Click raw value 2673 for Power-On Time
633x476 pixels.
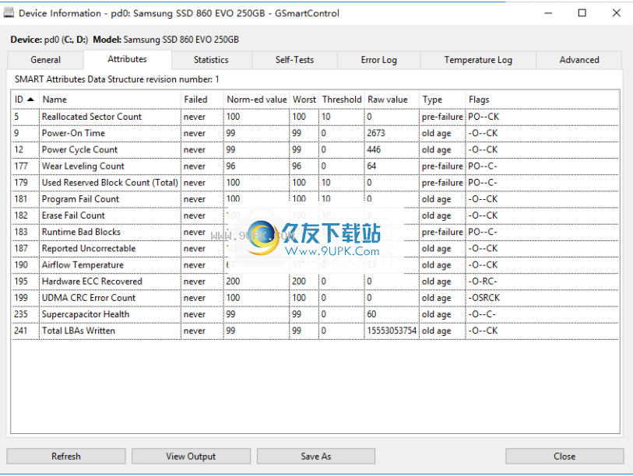coord(376,133)
